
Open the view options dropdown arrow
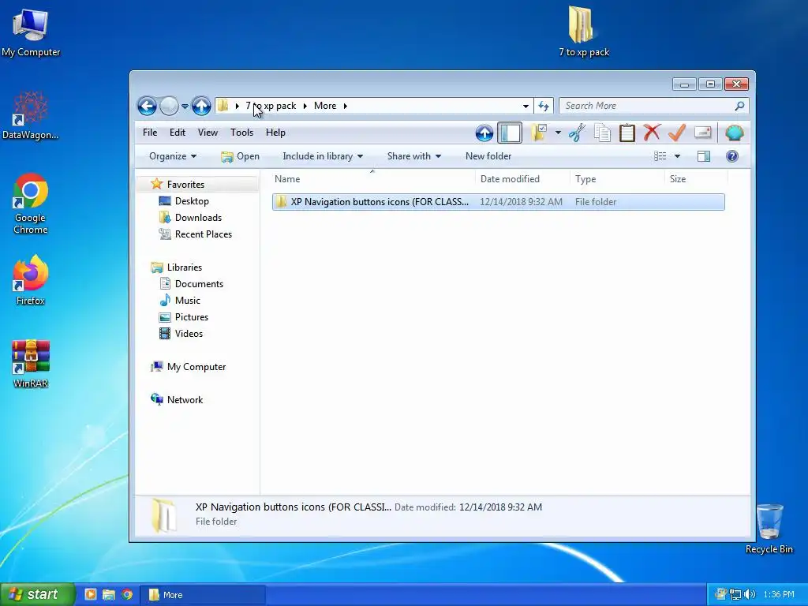pos(678,156)
